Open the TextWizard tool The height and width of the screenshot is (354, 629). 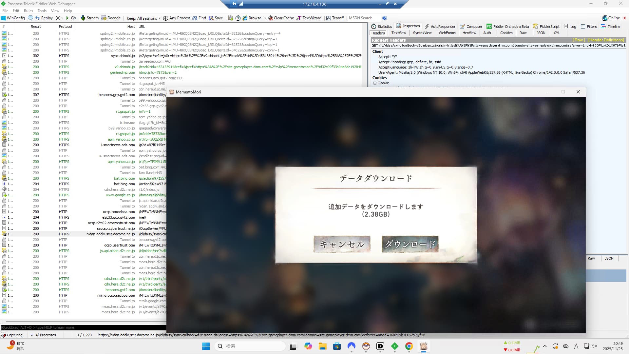pos(309,18)
